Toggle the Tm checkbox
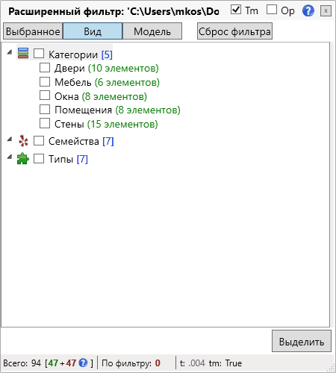 pos(236,10)
